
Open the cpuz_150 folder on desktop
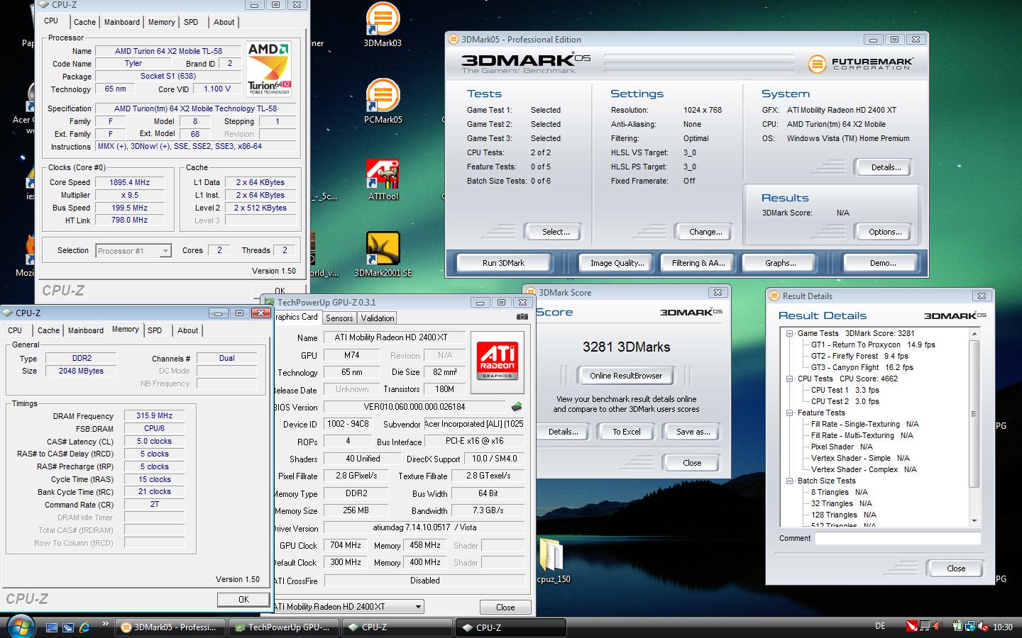(x=554, y=560)
